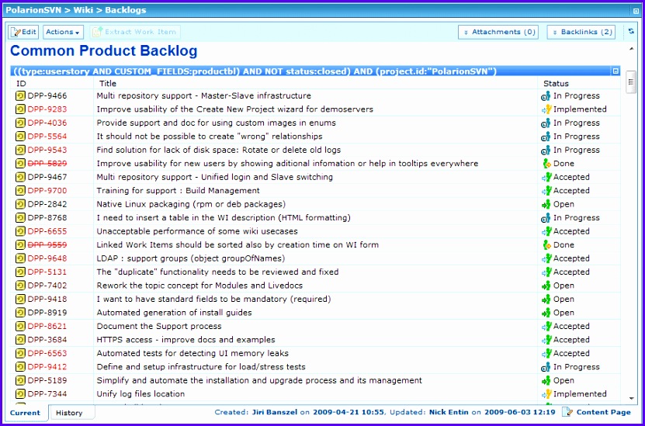645x426 pixels.
Task: Collapse the query table using its header box
Action: pyautogui.click(x=616, y=71)
